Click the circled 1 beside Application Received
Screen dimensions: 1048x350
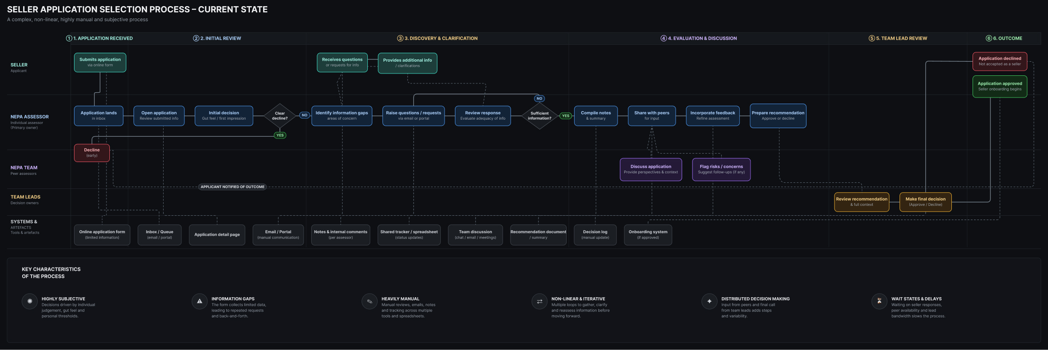69,38
